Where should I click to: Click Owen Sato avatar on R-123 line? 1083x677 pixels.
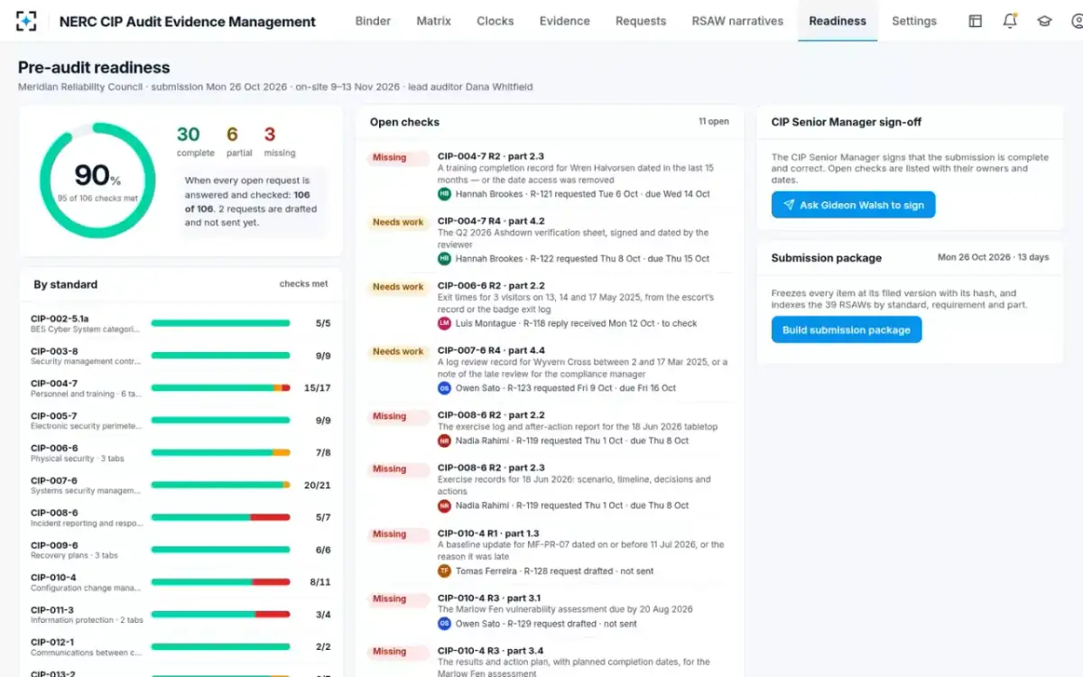444,388
